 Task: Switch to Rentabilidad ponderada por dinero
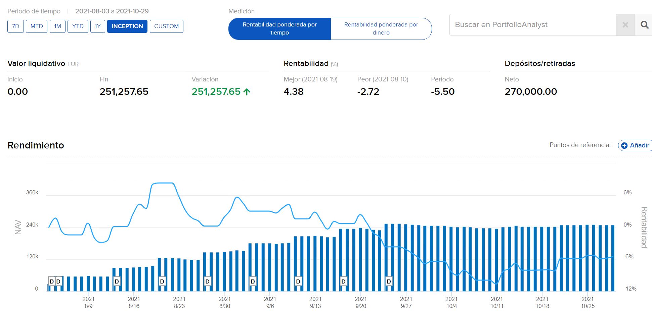[x=381, y=28]
